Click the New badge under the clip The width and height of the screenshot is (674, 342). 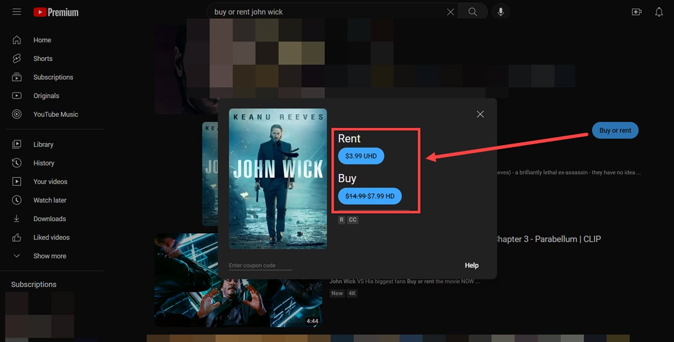pos(337,293)
